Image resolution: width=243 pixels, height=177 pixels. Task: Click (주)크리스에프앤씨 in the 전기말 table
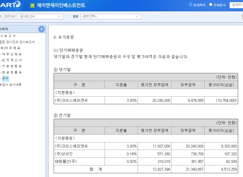point(71,146)
